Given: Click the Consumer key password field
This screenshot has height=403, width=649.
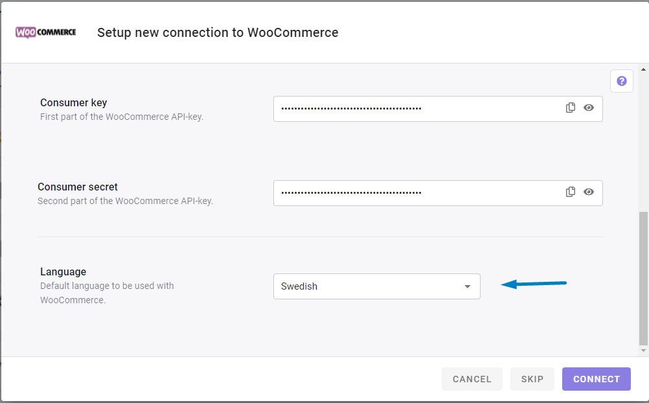Looking at the screenshot, I should (x=418, y=109).
